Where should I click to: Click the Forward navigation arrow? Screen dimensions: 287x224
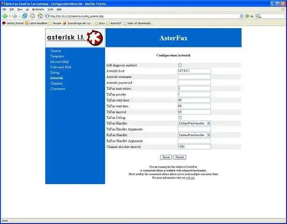pos(15,16)
